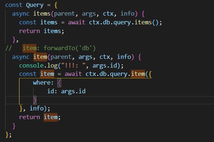
Task: Click 'ctx' parameter in the item function signature
Action: point(105,57)
